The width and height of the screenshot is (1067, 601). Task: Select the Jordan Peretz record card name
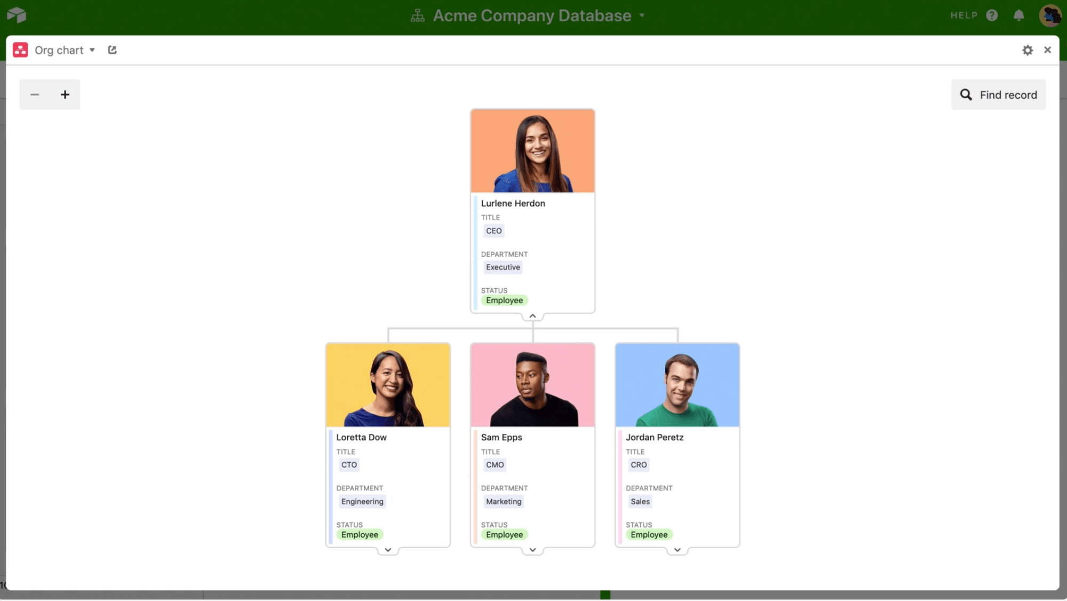coord(654,437)
